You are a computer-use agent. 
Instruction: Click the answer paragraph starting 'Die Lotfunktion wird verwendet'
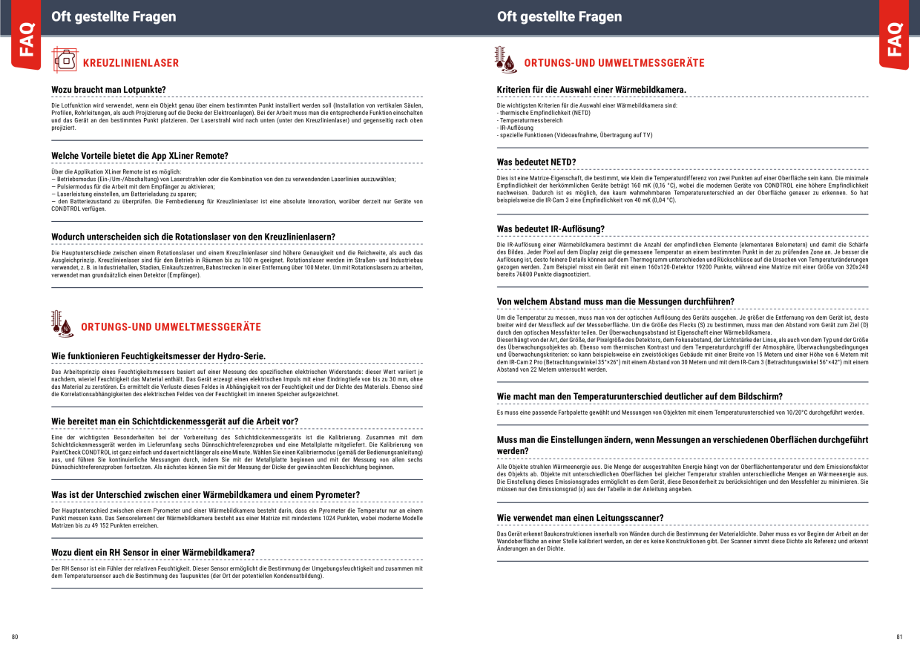(x=237, y=116)
